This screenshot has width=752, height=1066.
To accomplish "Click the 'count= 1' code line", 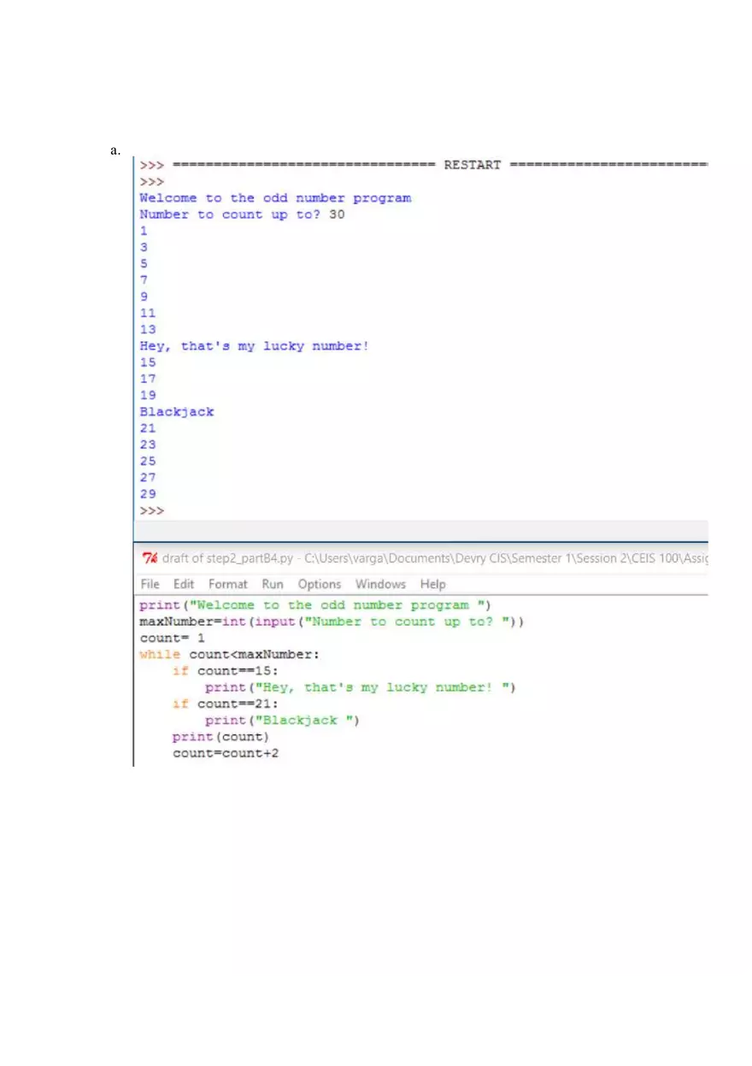I will tap(173, 639).
